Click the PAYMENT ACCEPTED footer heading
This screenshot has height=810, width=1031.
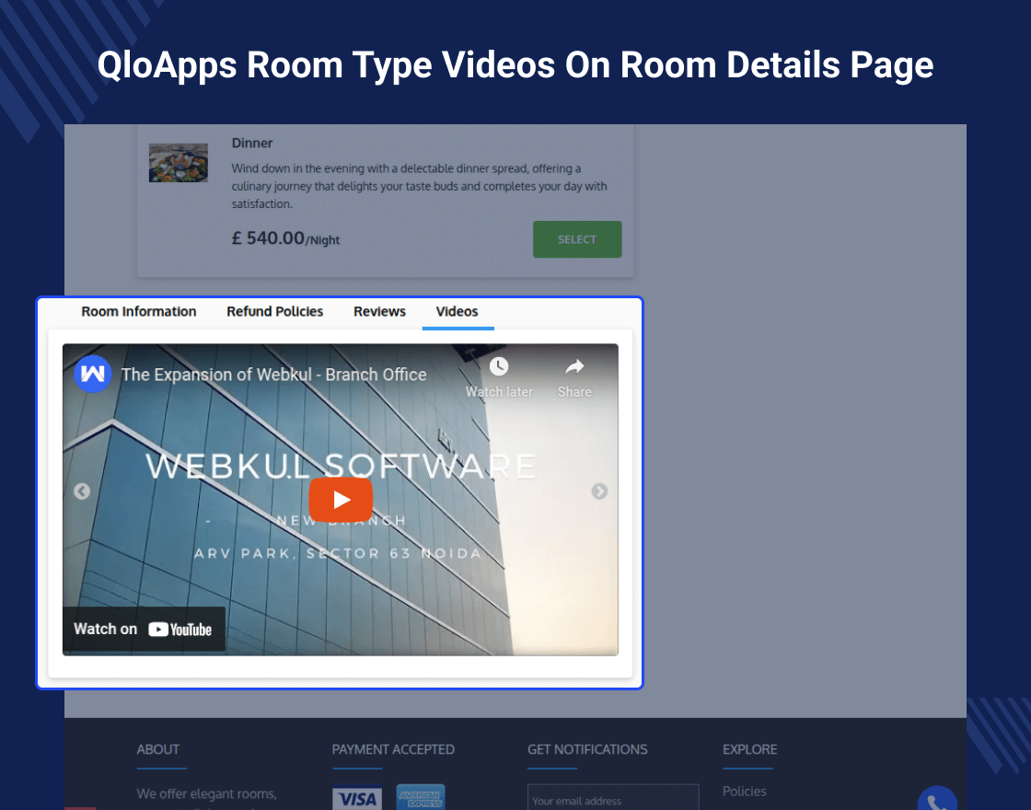click(x=393, y=749)
